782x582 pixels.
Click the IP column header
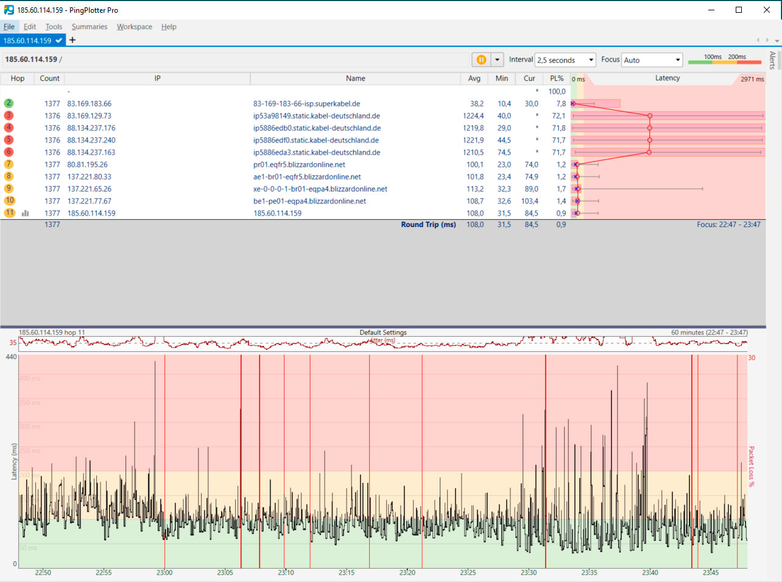click(x=157, y=79)
